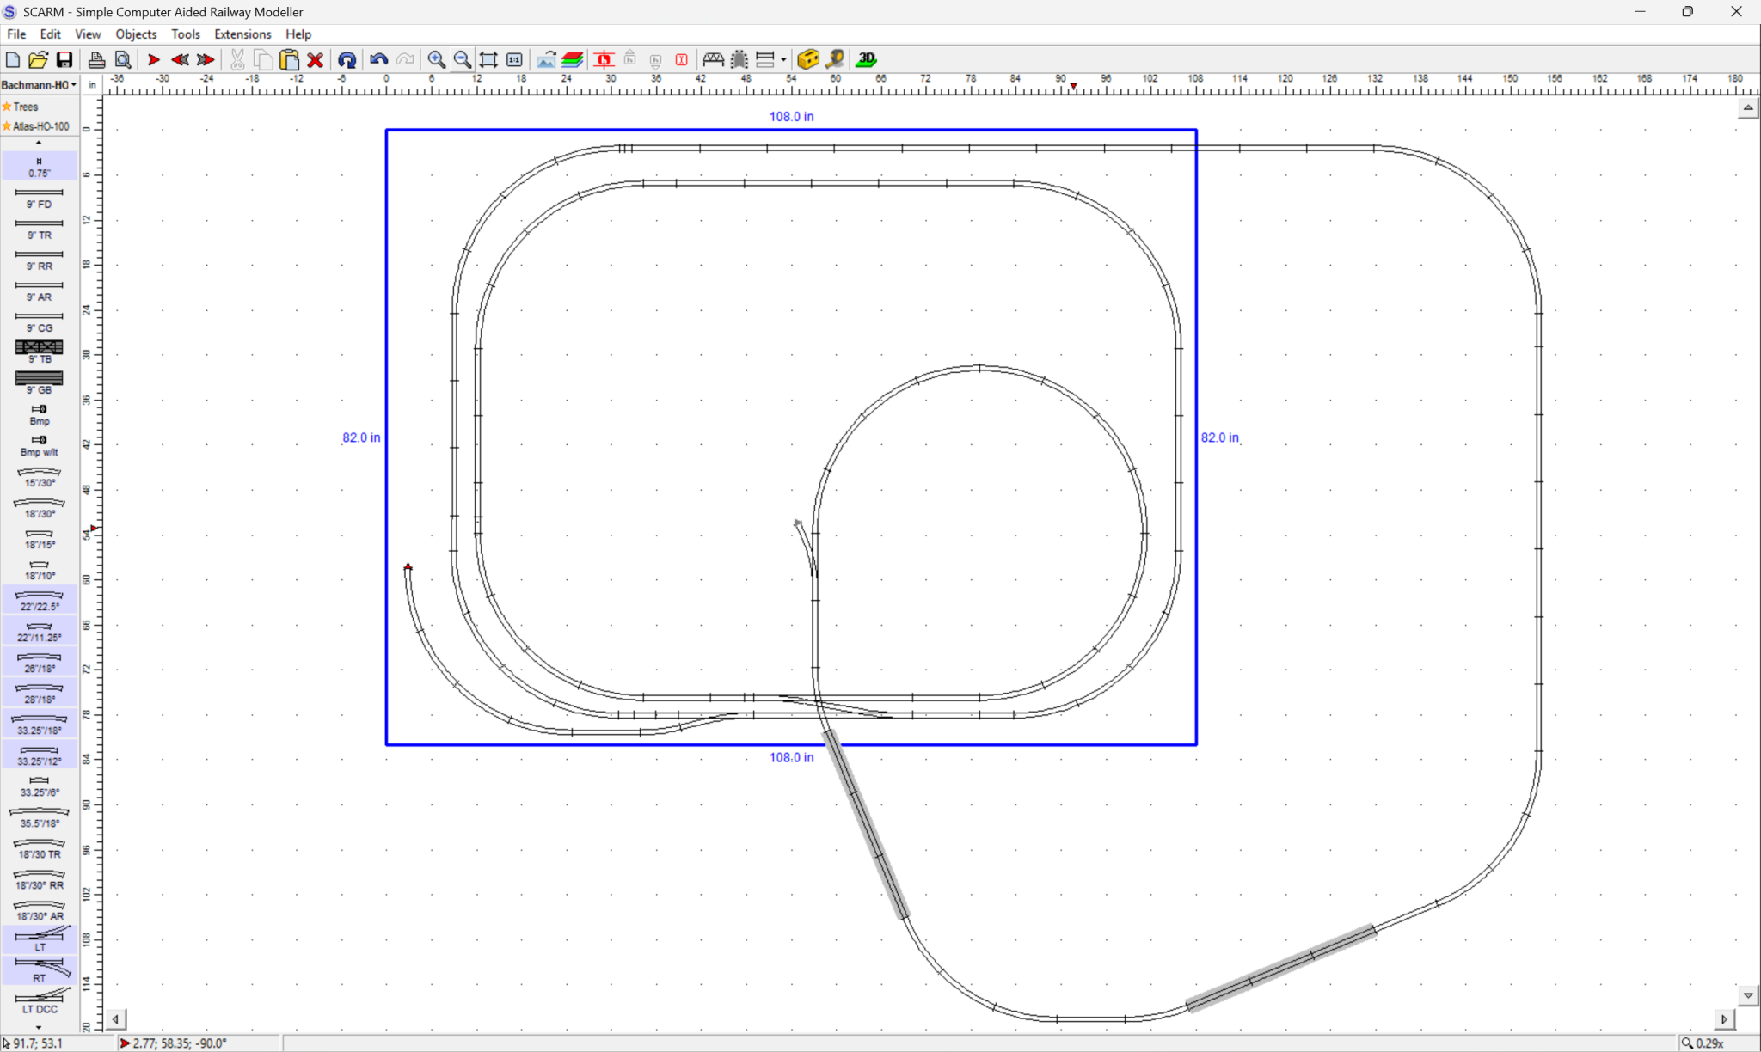Image resolution: width=1761 pixels, height=1052 pixels.
Task: Click vertical scrollbar up arrow
Action: tap(1748, 108)
